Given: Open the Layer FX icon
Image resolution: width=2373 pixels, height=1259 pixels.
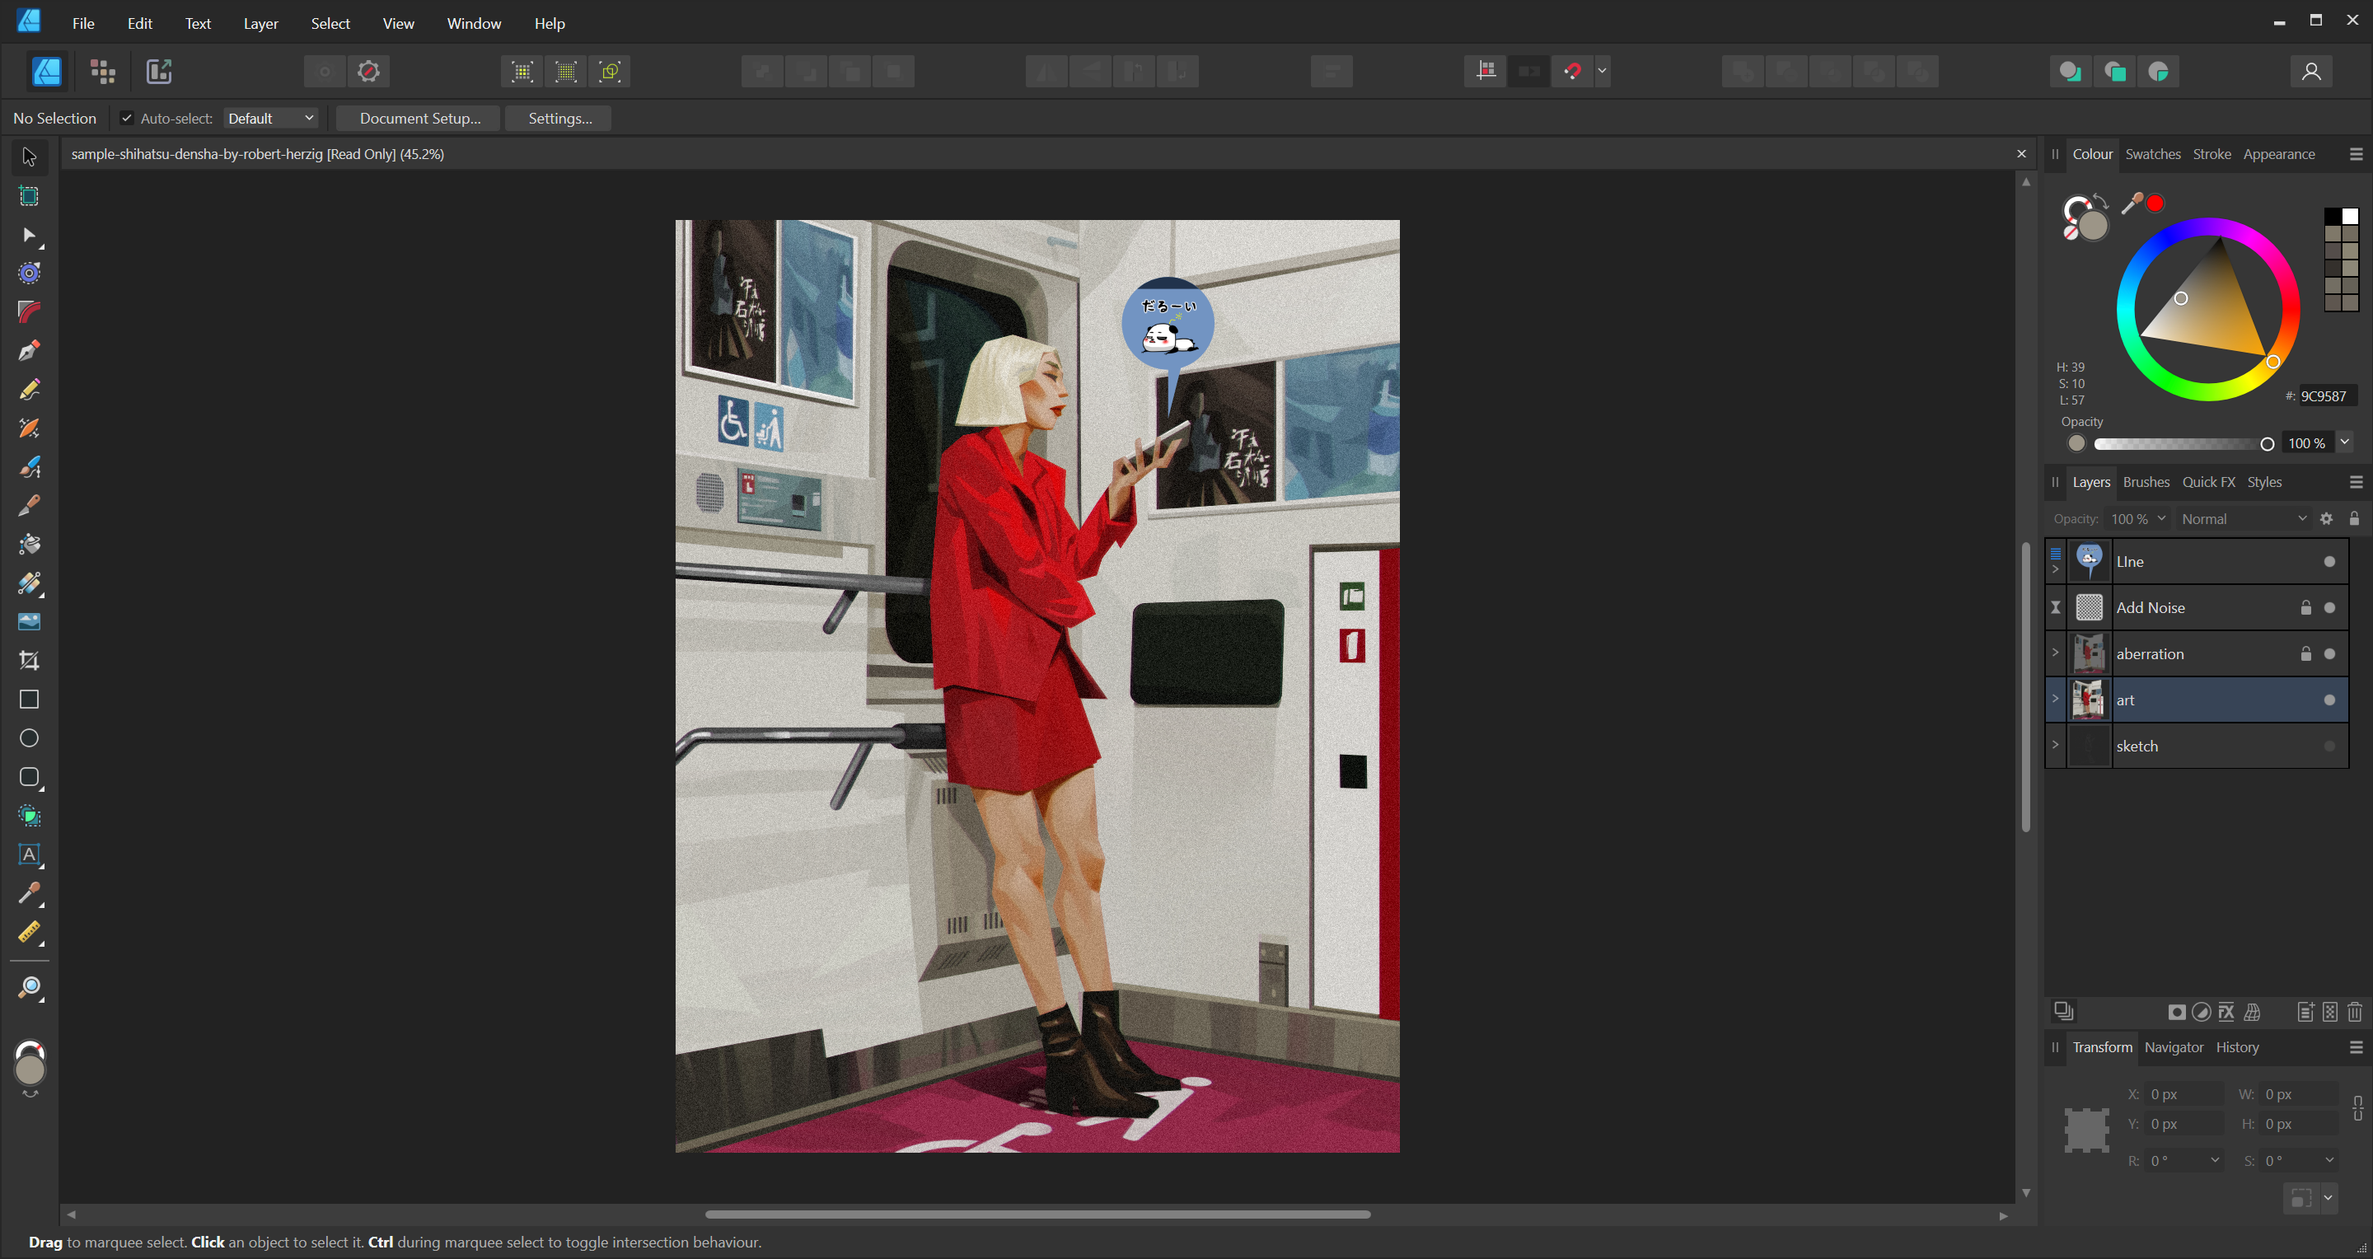Looking at the screenshot, I should (x=2226, y=1012).
